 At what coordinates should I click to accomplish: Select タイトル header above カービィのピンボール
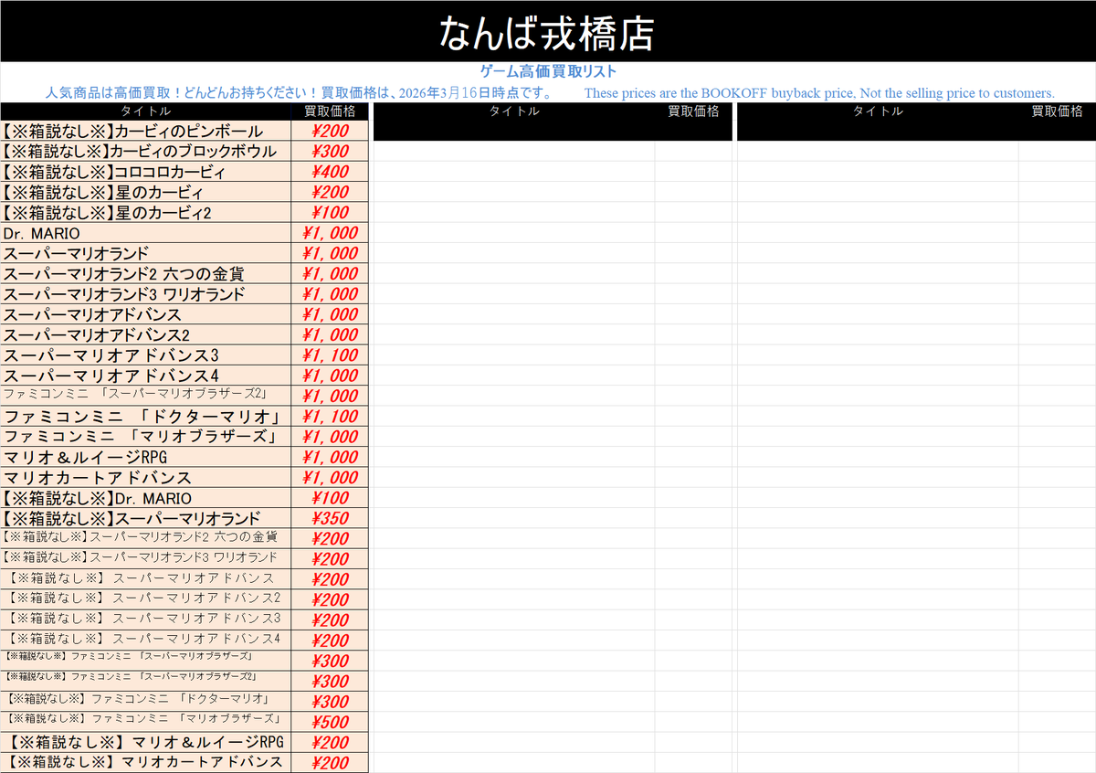146,111
